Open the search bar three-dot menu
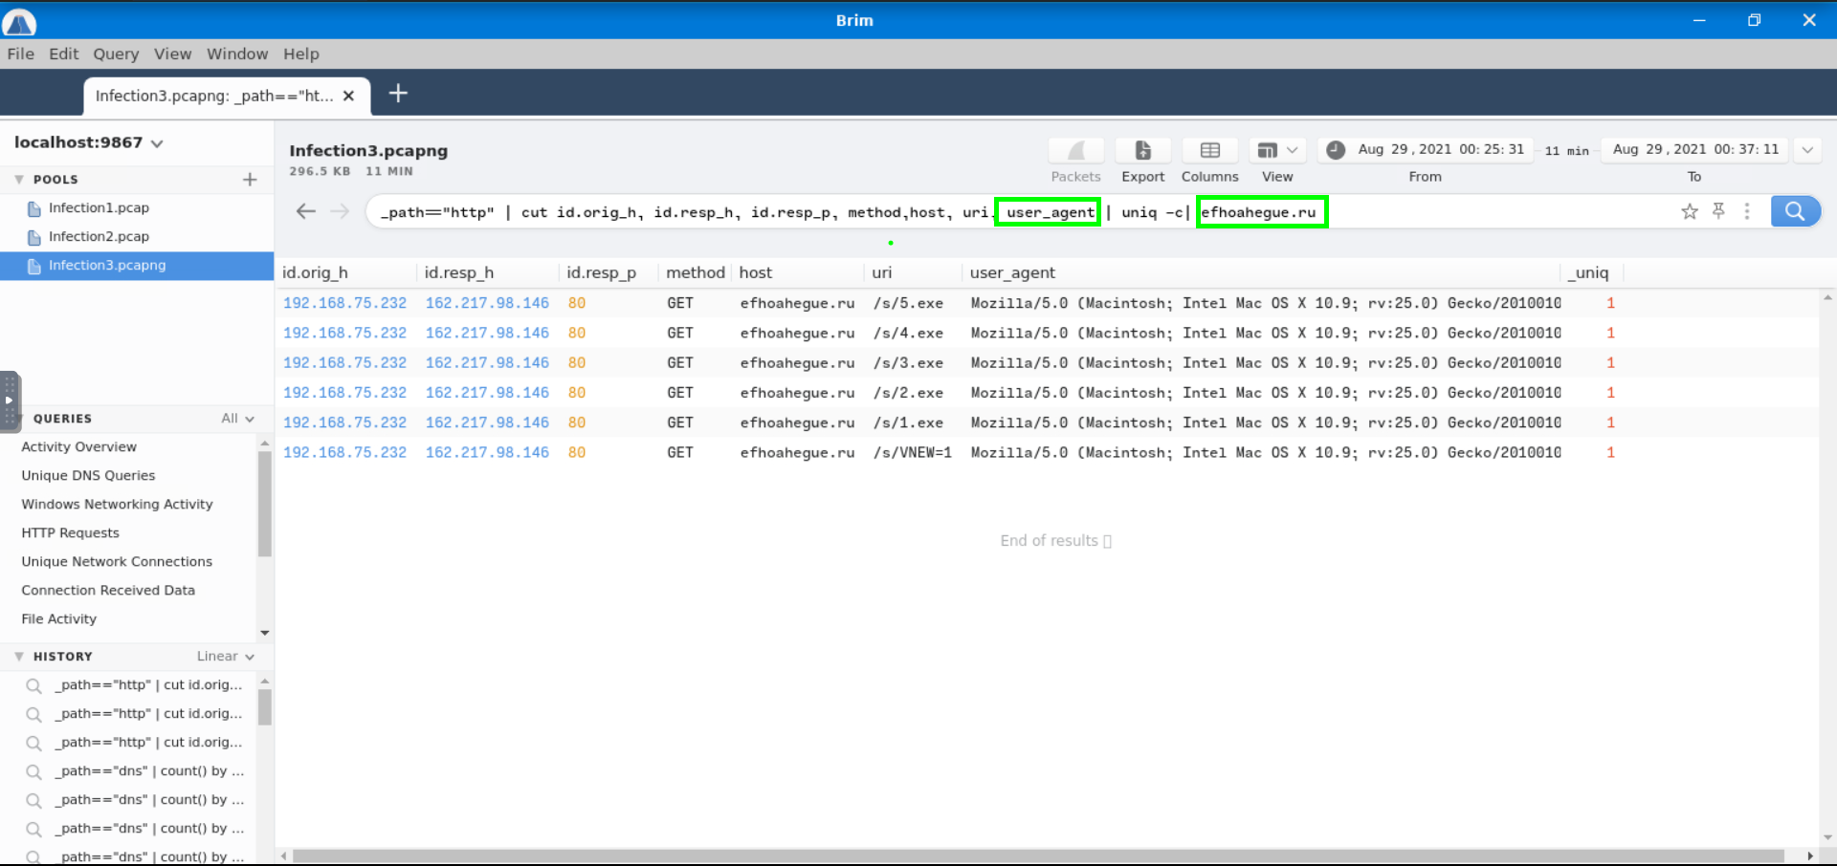1837x866 pixels. click(1747, 211)
